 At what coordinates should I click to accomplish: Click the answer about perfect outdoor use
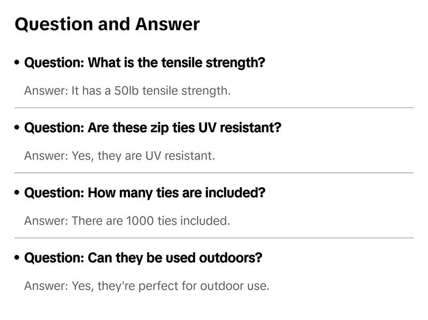coord(147,286)
